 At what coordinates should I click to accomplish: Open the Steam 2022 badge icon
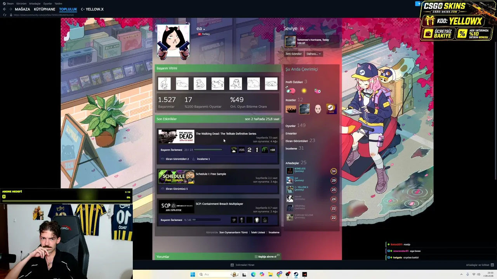[x=331, y=109]
